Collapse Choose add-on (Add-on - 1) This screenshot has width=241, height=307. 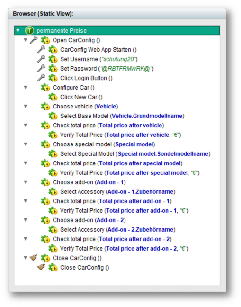(x=26, y=182)
